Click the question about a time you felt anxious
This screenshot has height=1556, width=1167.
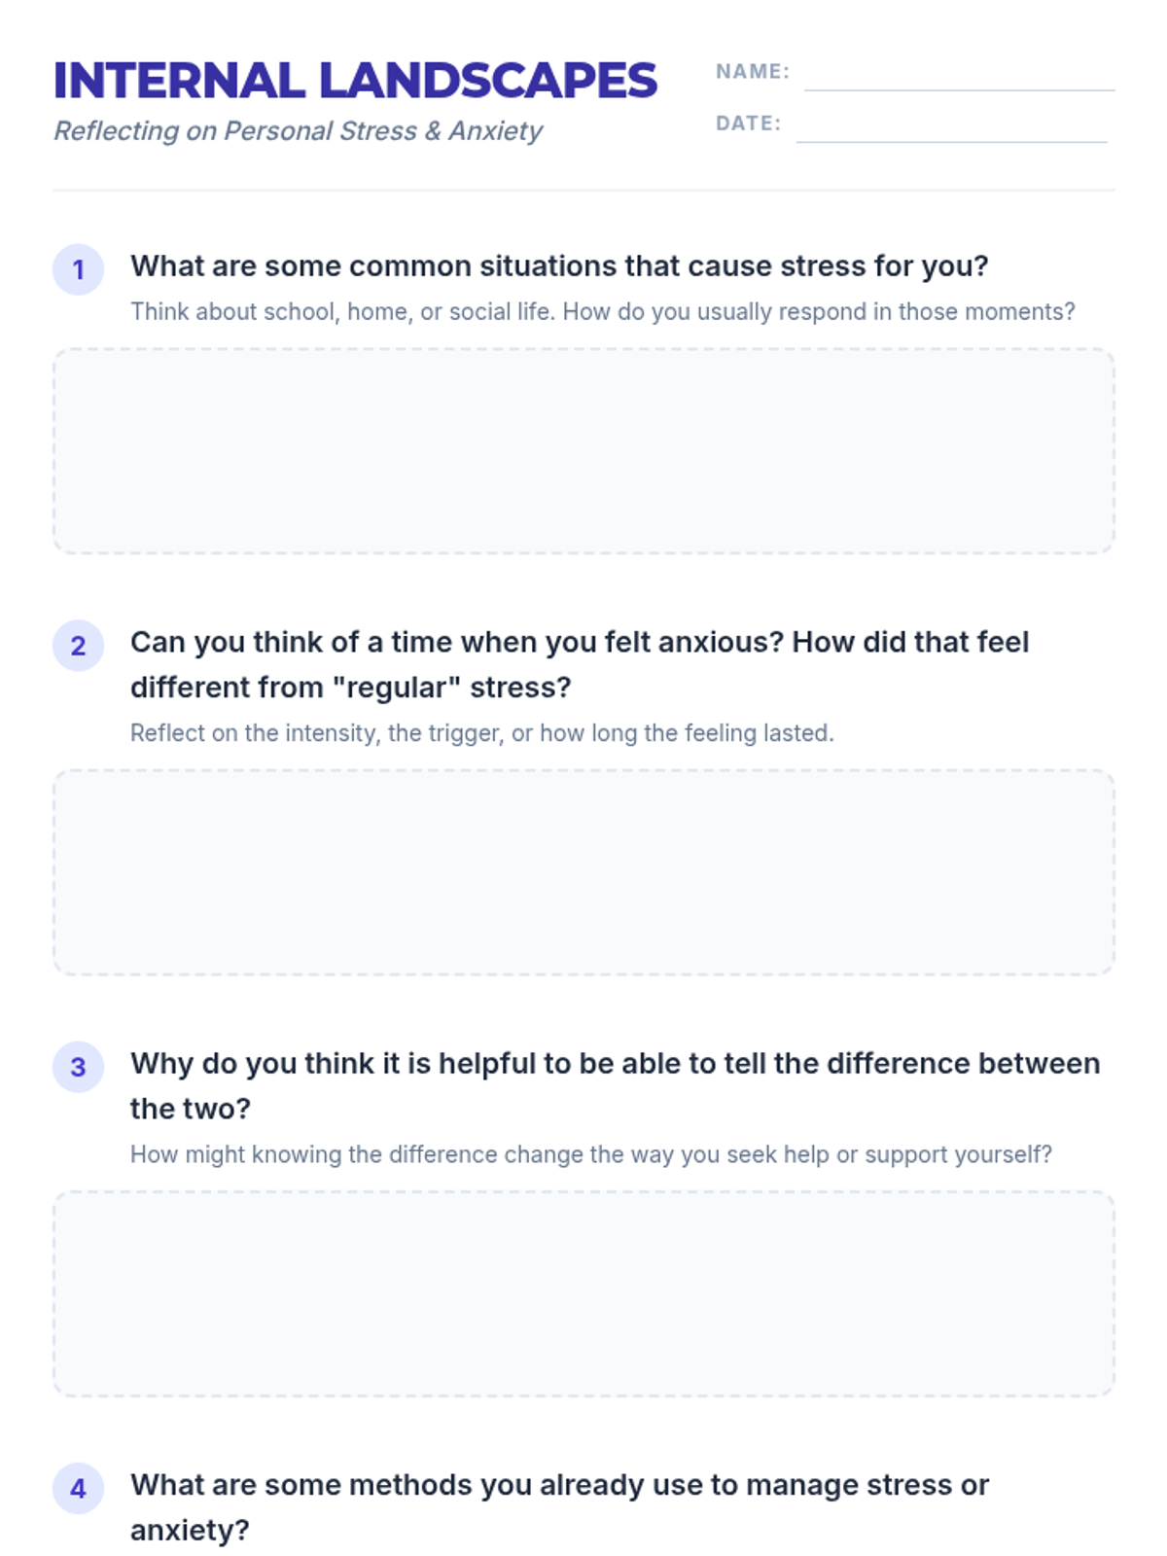click(580, 665)
